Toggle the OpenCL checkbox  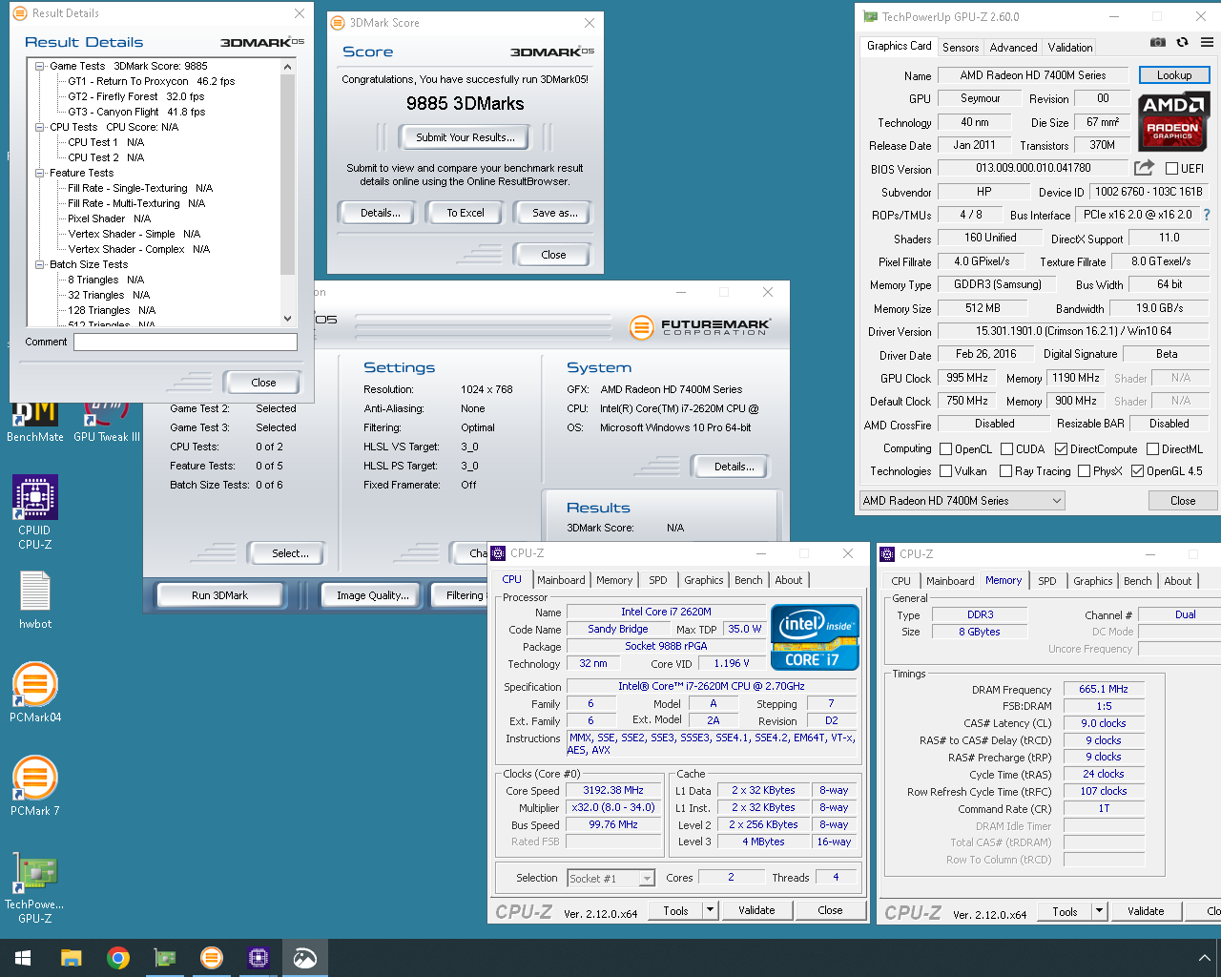coord(945,449)
